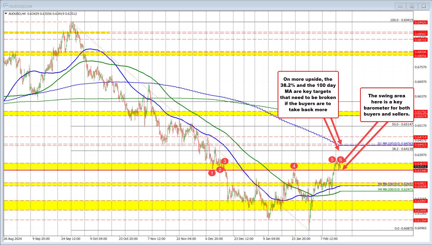This screenshot has width=432, height=245.
Task: Select the 100.0 - 0.69419 Fibonacci label
Action: 401,20
